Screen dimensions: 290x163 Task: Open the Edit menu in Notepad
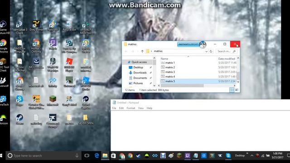pyautogui.click(x=121, y=108)
